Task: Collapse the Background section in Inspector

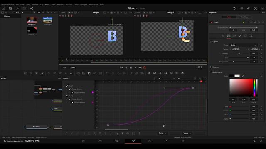Action: 211,72
